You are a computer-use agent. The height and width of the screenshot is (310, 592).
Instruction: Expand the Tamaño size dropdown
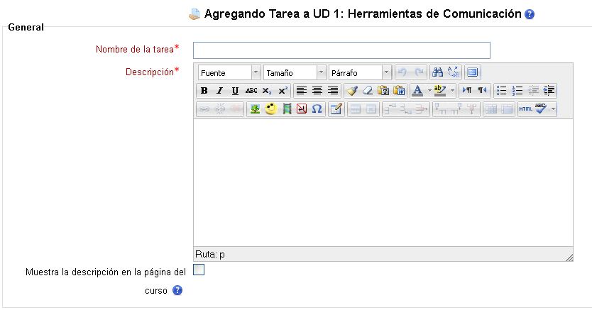pyautogui.click(x=321, y=72)
